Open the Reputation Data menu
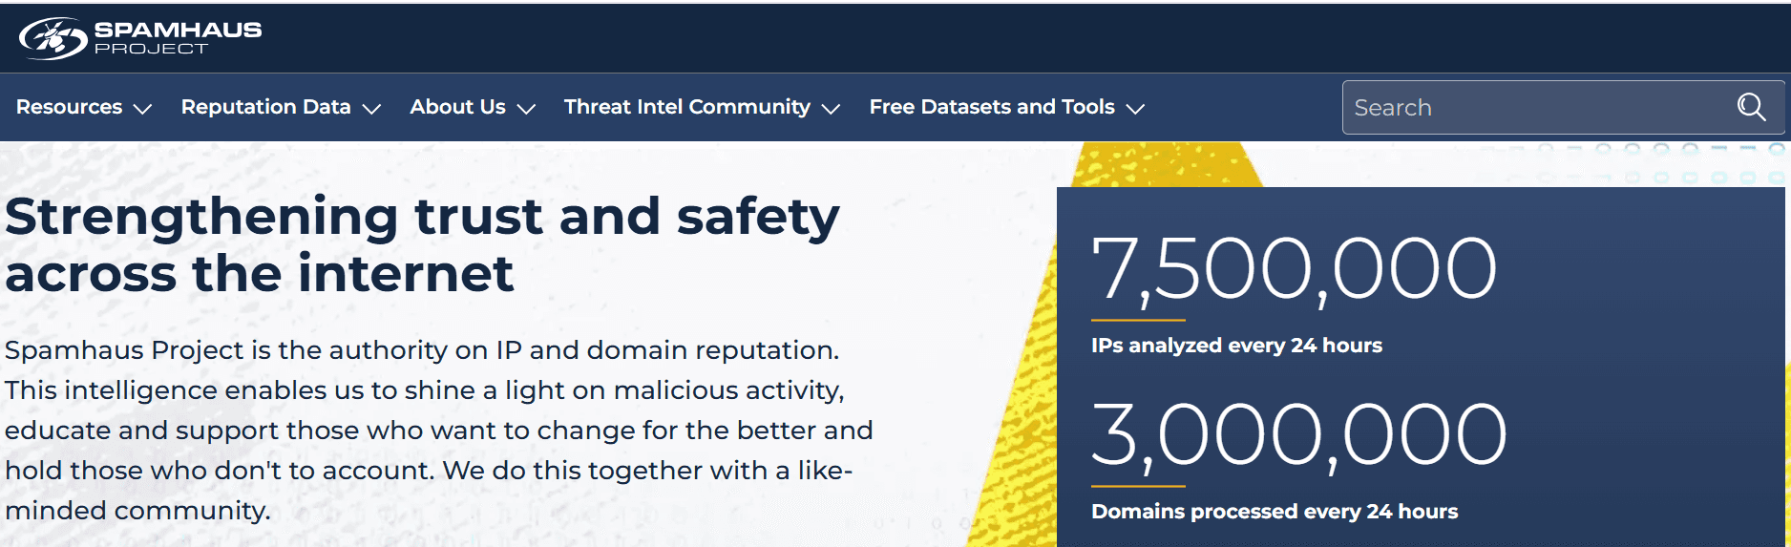 coord(265,107)
